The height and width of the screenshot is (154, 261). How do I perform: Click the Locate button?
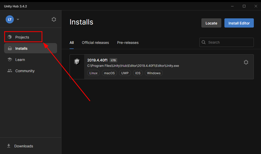click(211, 23)
